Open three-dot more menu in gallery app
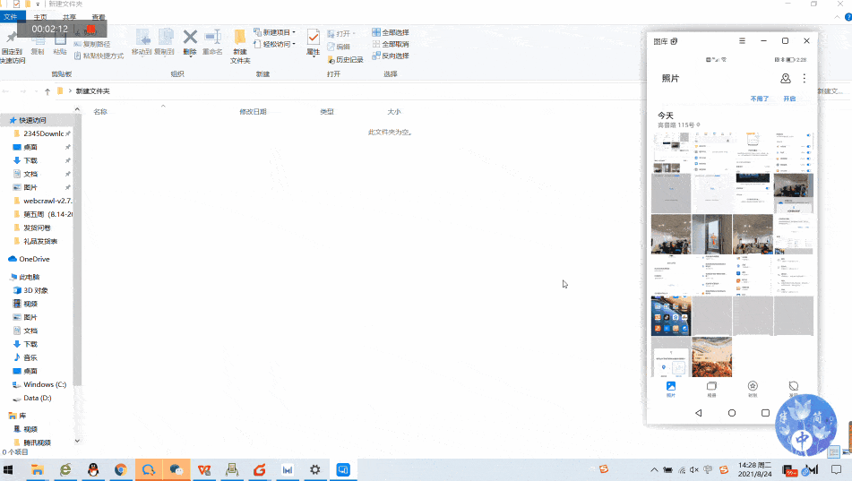The width and height of the screenshot is (852, 481). point(805,78)
